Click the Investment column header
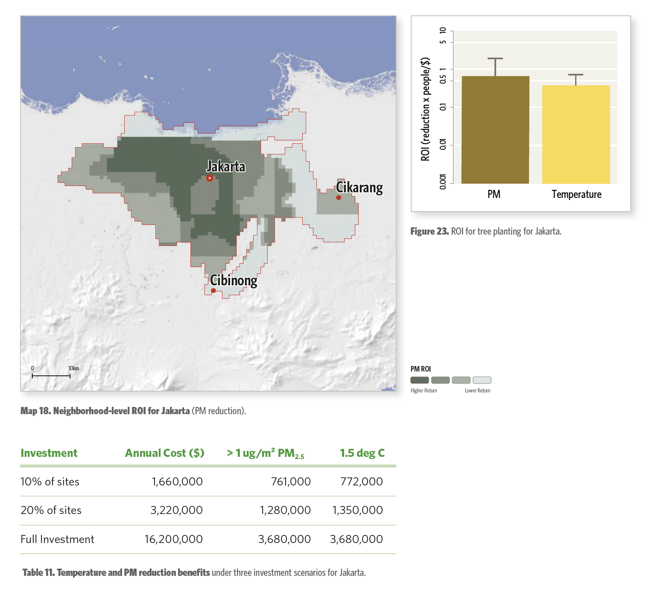Viewport: 649px width, 610px height. click(49, 453)
